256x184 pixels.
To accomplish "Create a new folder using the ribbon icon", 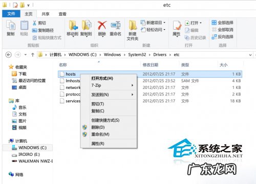I will coord(133,26).
